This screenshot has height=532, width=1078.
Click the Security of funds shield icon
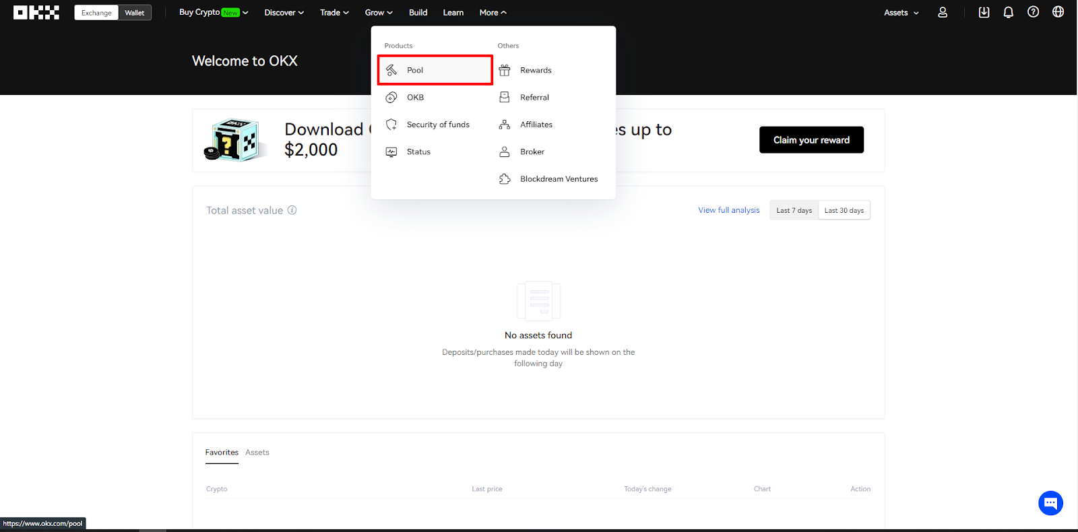[x=391, y=125]
